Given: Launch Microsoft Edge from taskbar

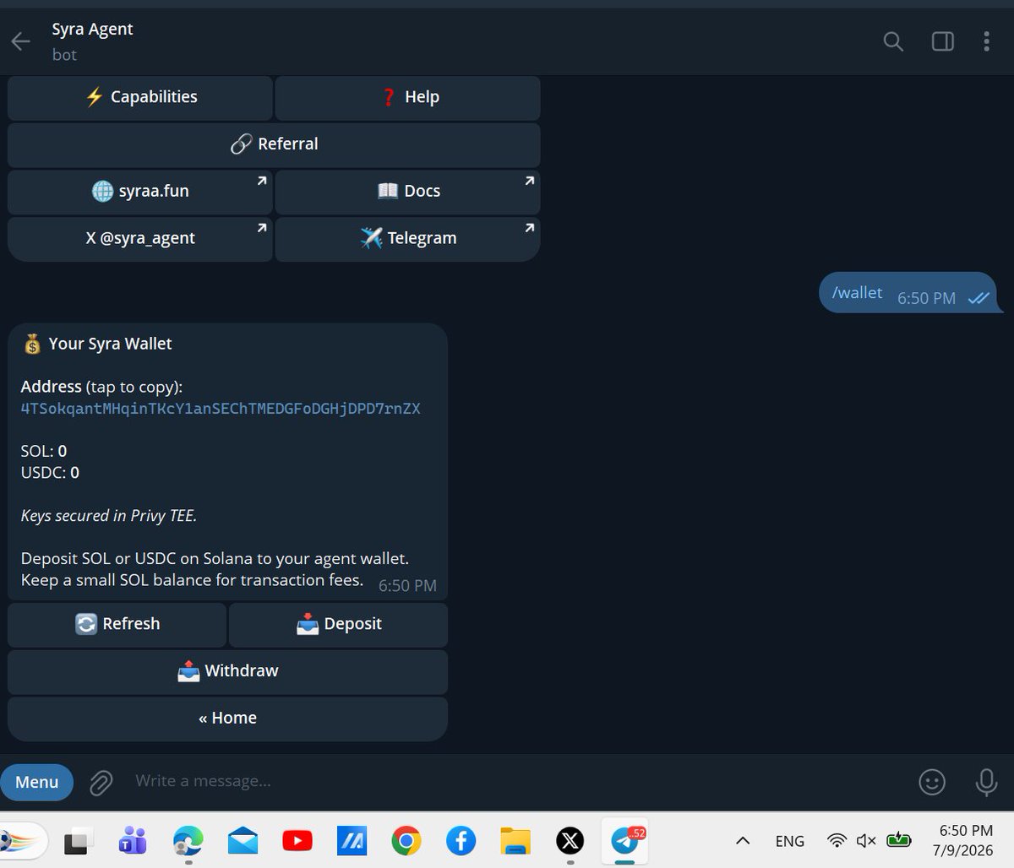Looking at the screenshot, I should [x=188, y=841].
